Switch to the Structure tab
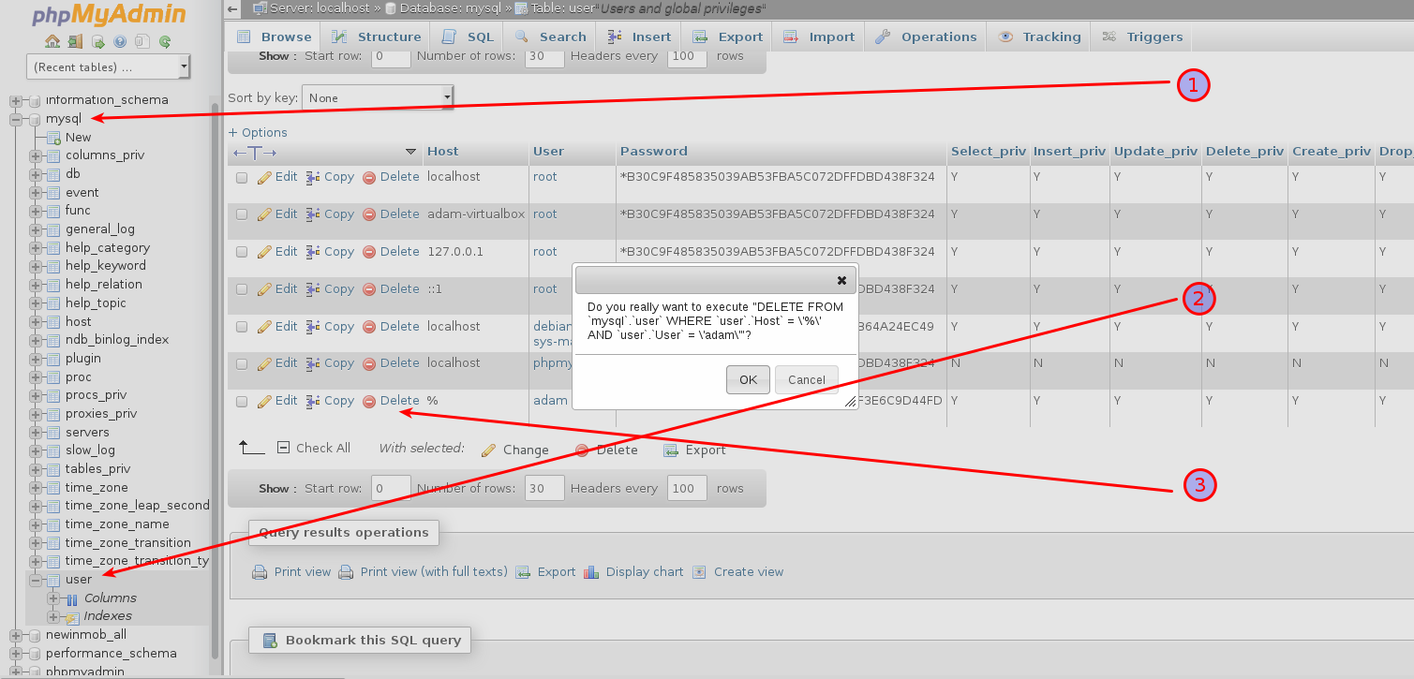The image size is (1414, 679). pyautogui.click(x=375, y=36)
